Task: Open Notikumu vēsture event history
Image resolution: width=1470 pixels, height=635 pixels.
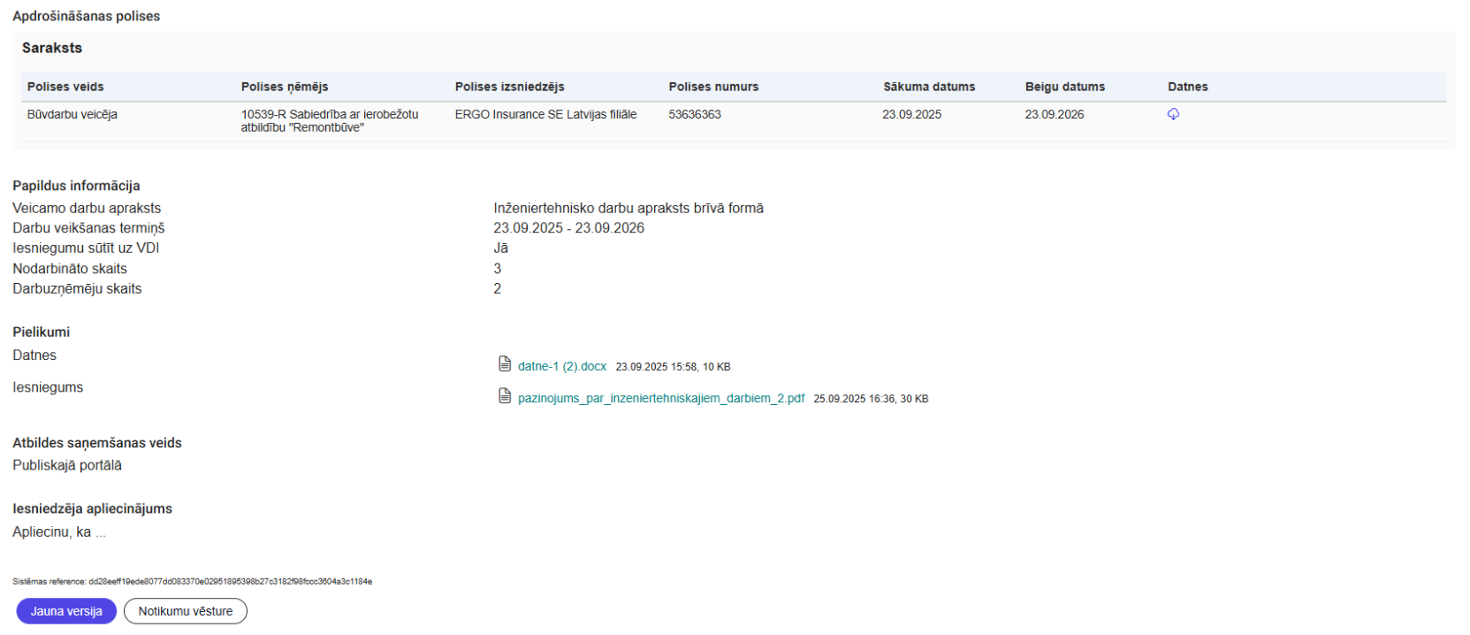Action: 186,611
